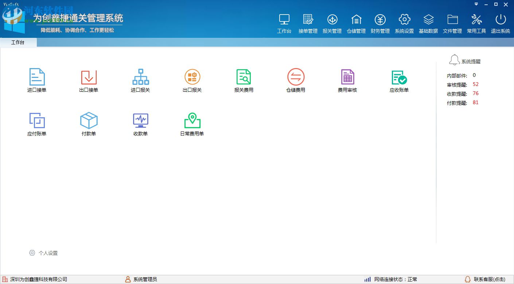Open 文件管理 in the top toolbar

[x=452, y=24]
